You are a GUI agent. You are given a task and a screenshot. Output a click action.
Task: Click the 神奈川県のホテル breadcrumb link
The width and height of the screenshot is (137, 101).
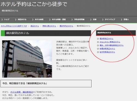[49, 26]
